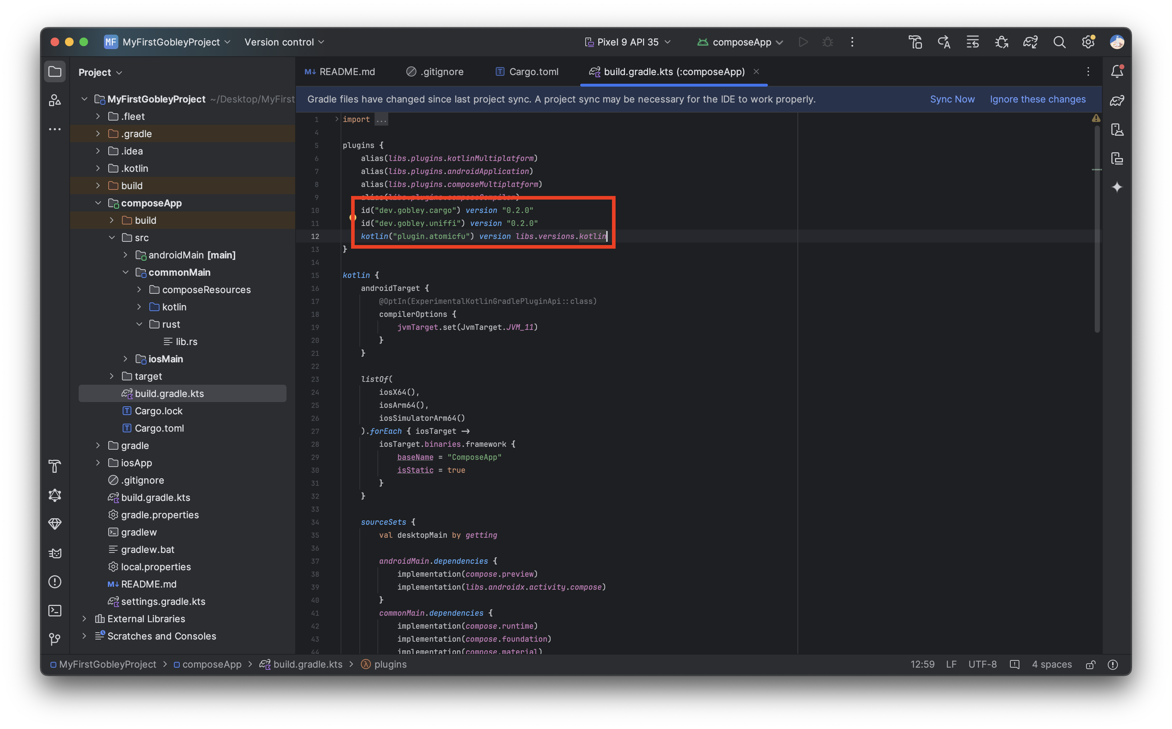Screen dimensions: 1172x729
Task: Click the 4 spaces indent setting
Action: 1051,664
